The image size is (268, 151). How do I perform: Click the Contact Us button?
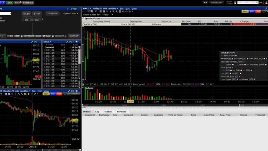pos(216,3)
